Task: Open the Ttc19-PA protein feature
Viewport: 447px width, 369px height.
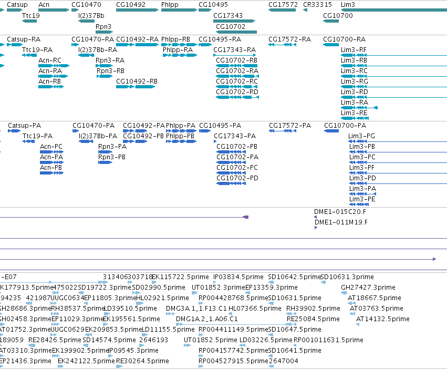Action: point(28,141)
